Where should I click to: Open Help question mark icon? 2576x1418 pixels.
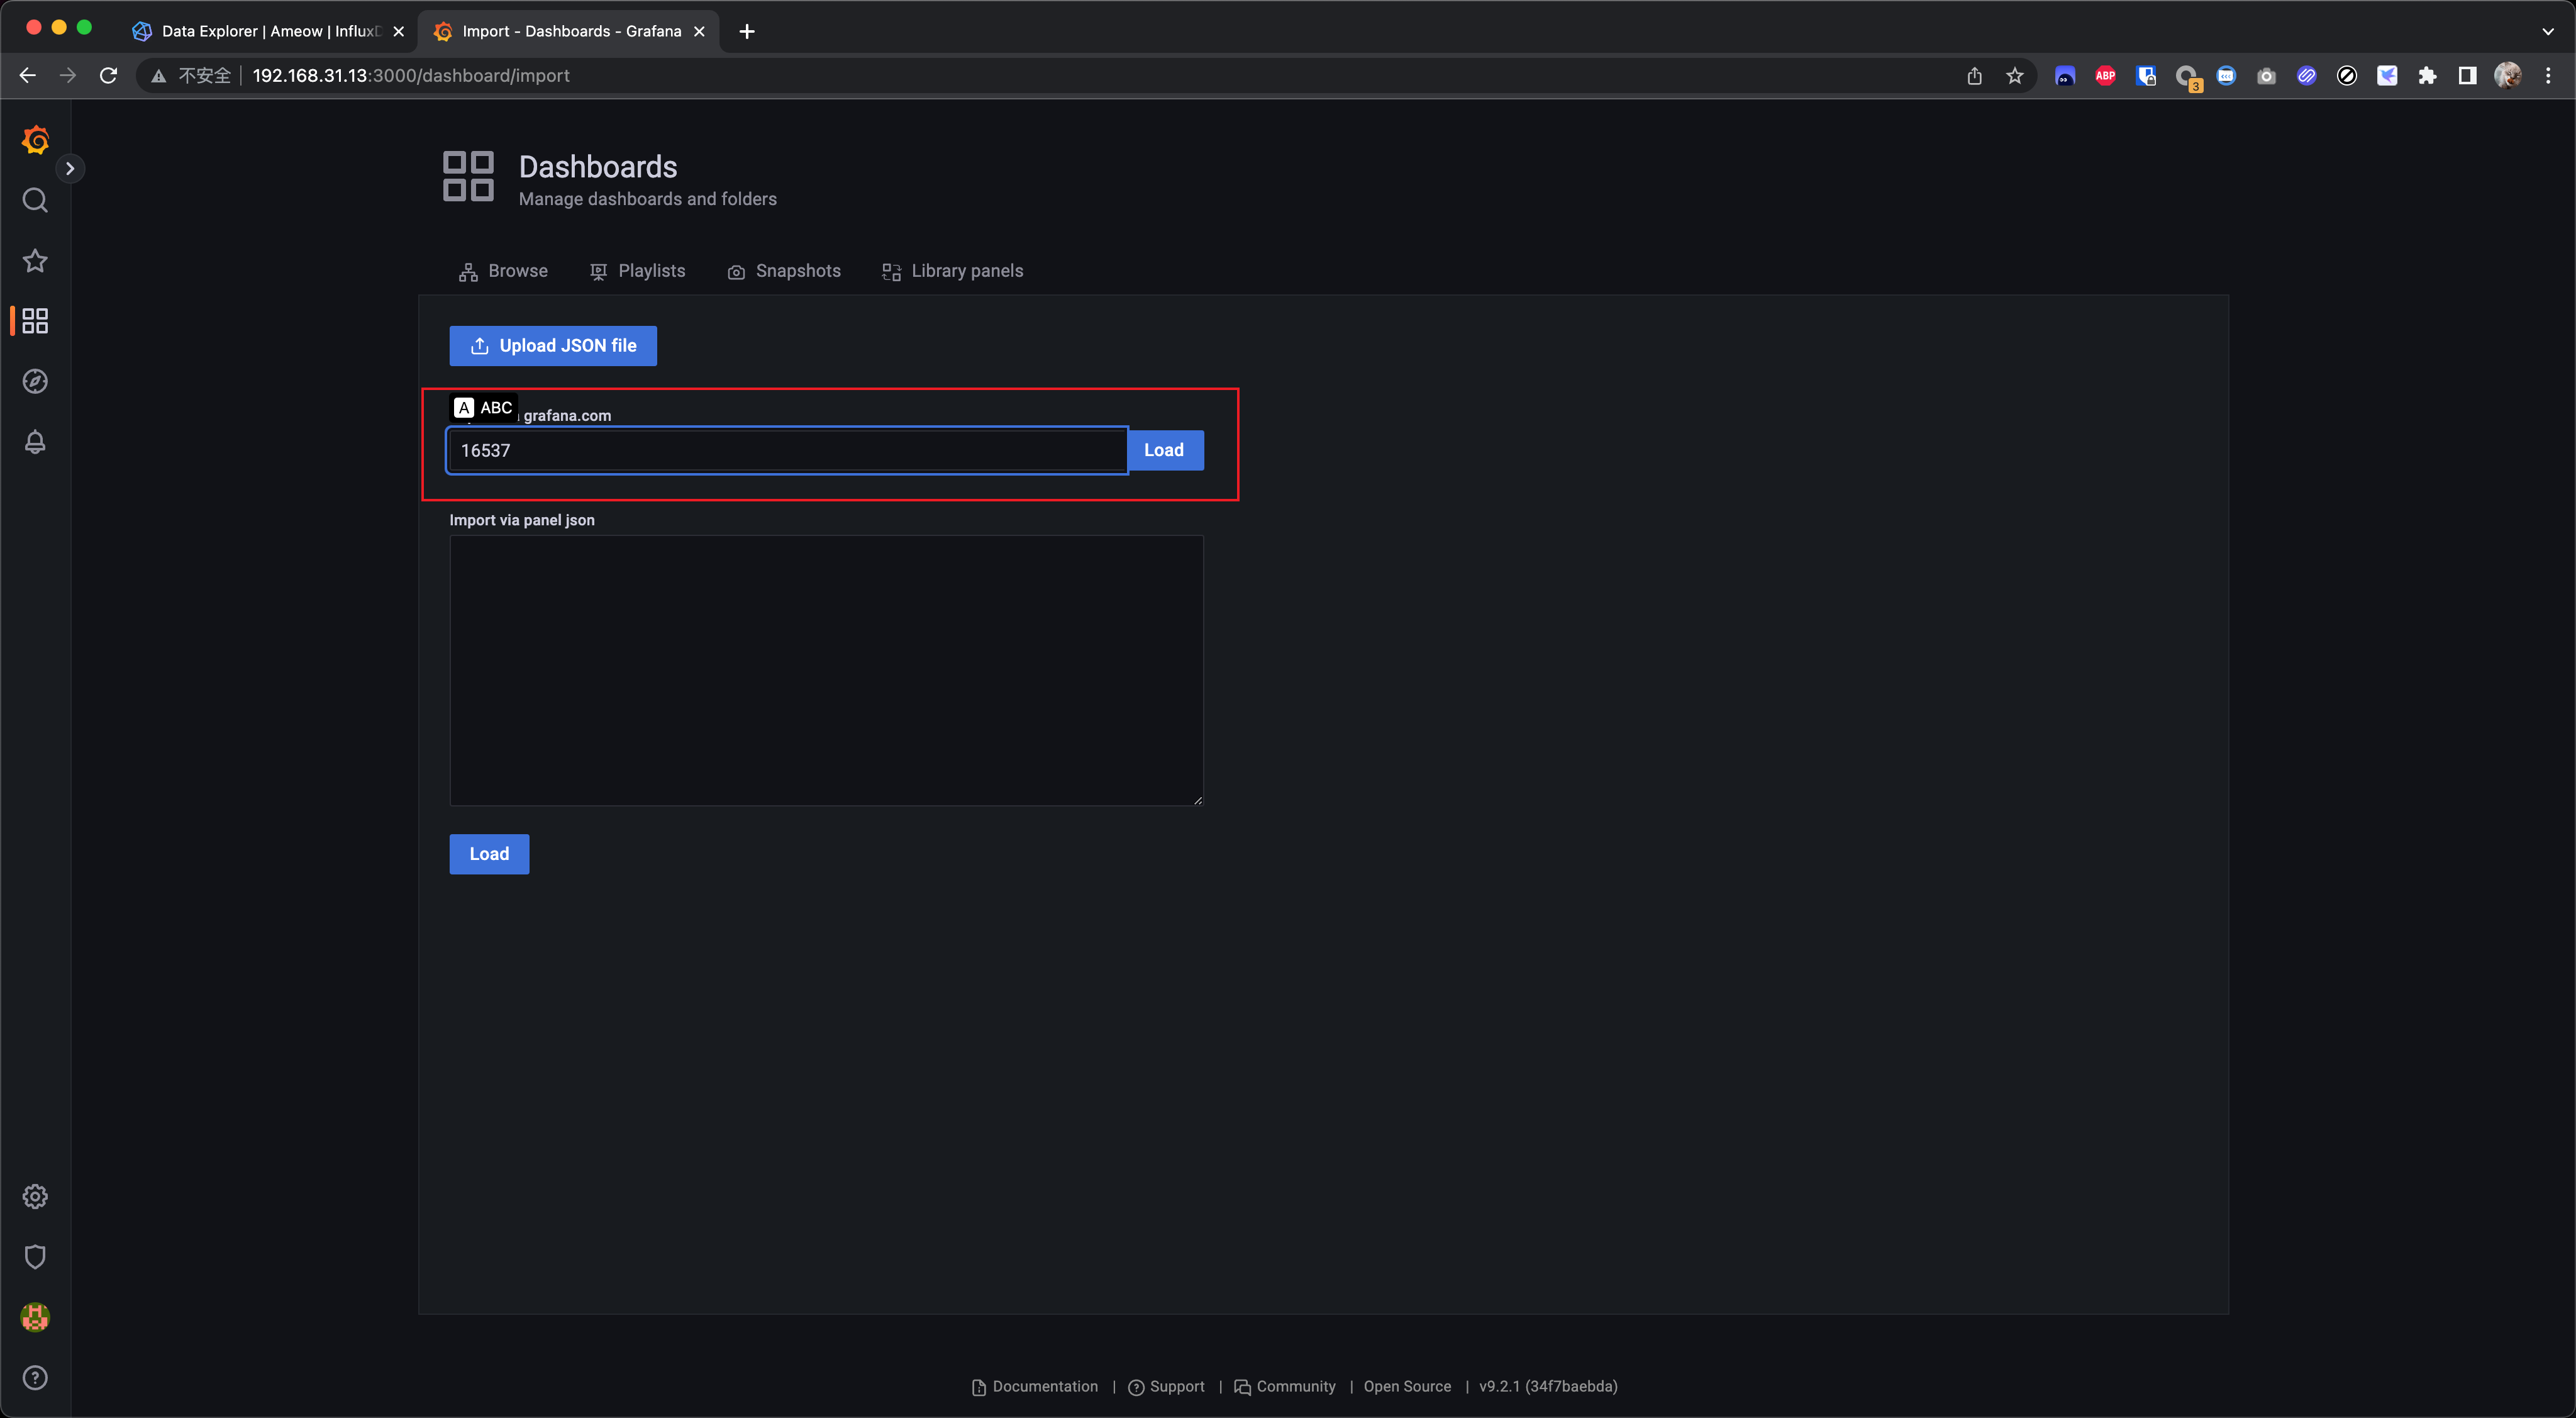[x=35, y=1377]
